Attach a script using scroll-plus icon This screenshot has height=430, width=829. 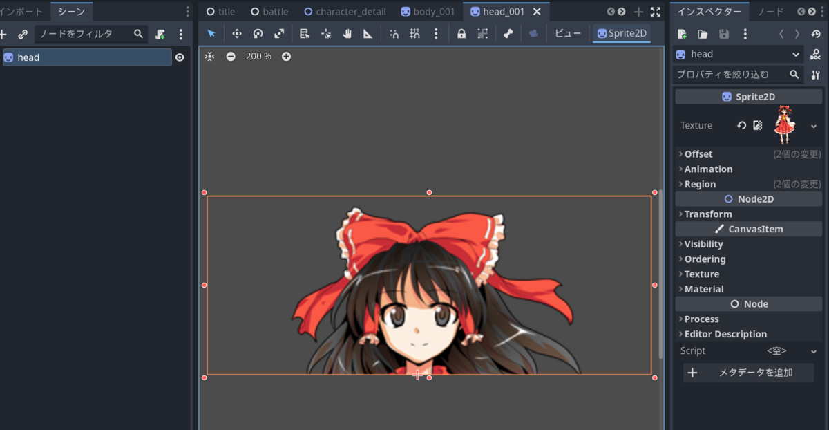pos(160,34)
